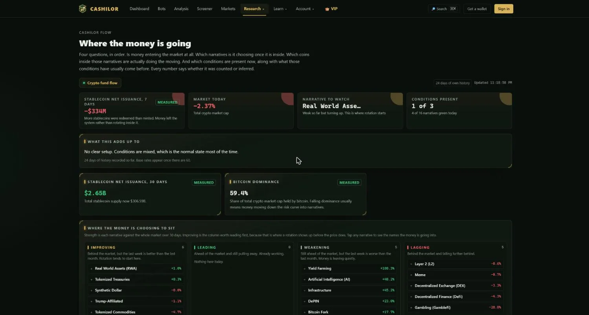Image resolution: width=589 pixels, height=315 pixels.
Task: Click the 59.4% bitcoin dominance value
Action: [x=239, y=193]
